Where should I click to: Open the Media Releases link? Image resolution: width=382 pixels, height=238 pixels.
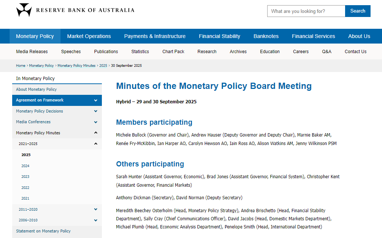pyautogui.click(x=32, y=52)
